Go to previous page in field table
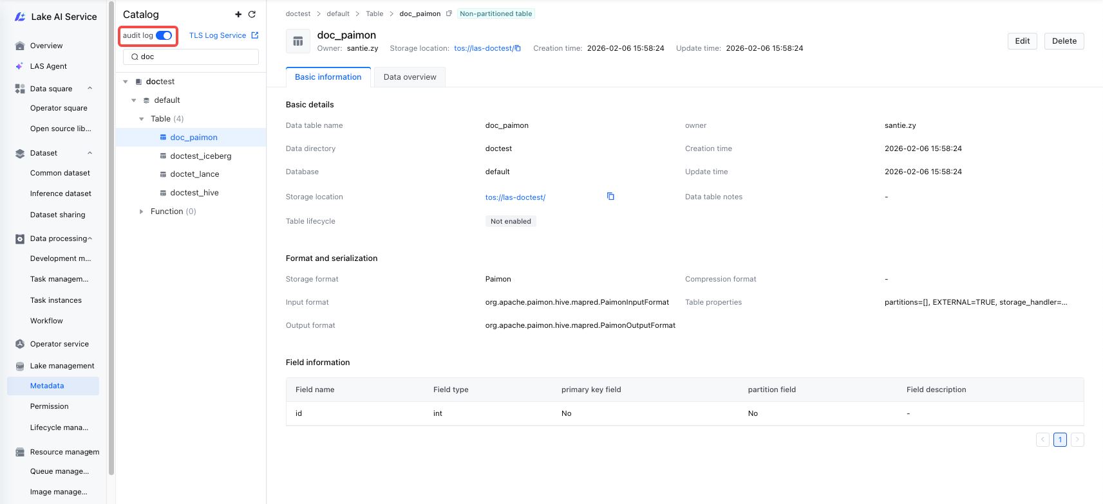Image resolution: width=1103 pixels, height=504 pixels. (1043, 440)
